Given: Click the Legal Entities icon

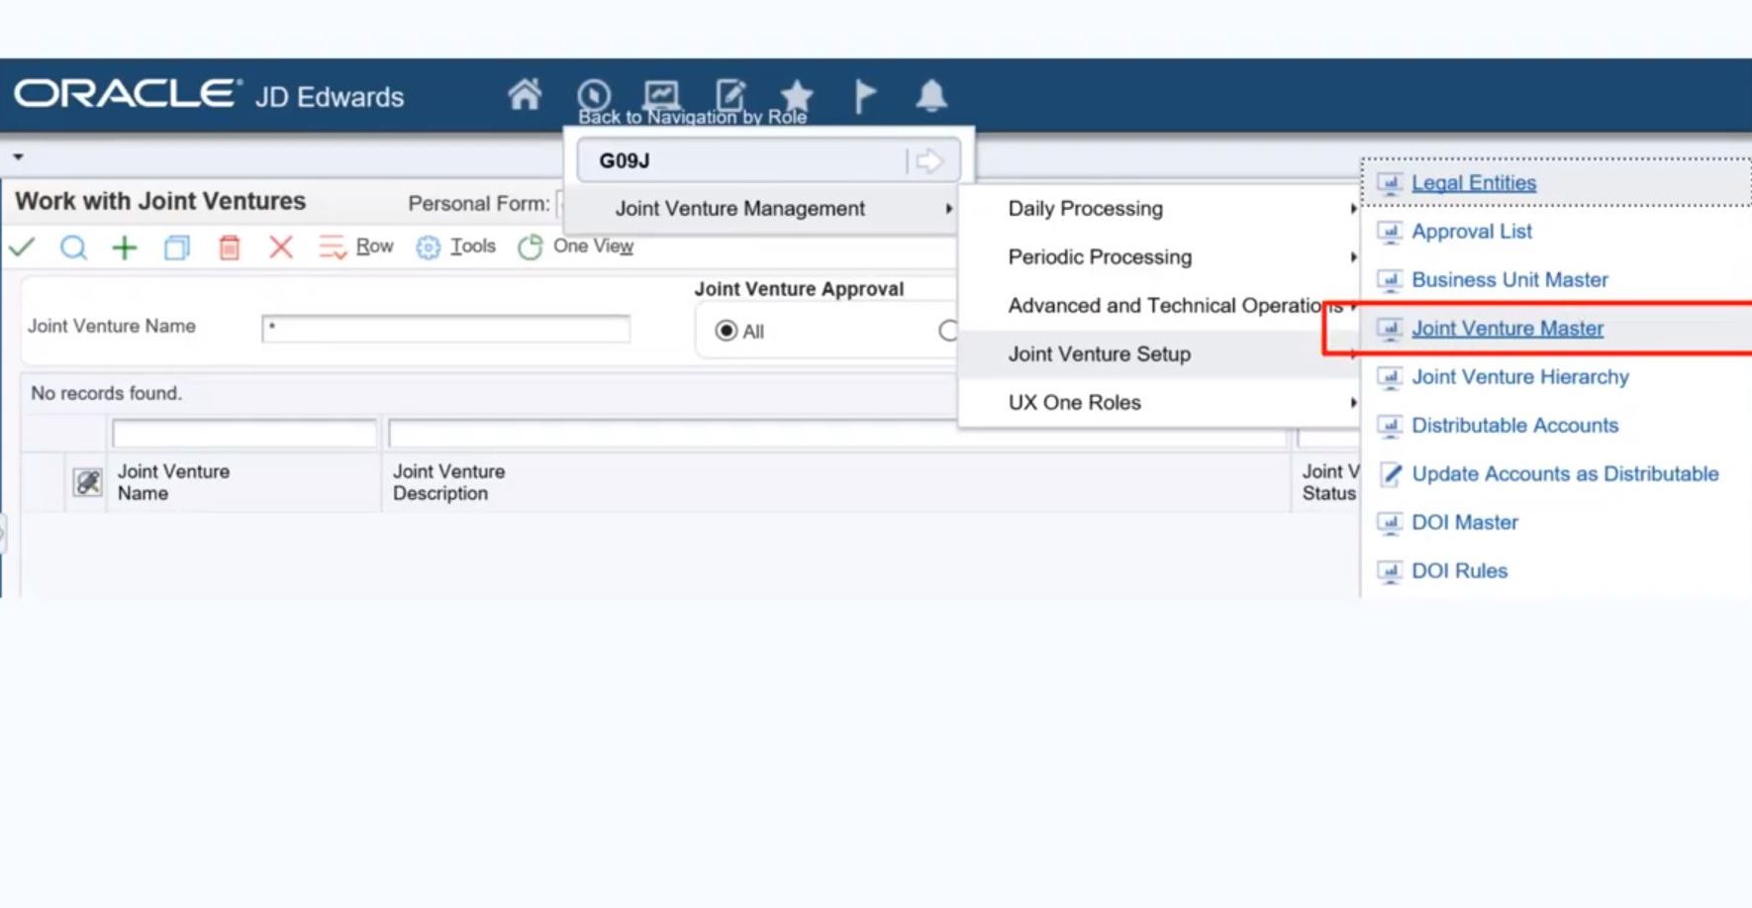Looking at the screenshot, I should click(1391, 183).
